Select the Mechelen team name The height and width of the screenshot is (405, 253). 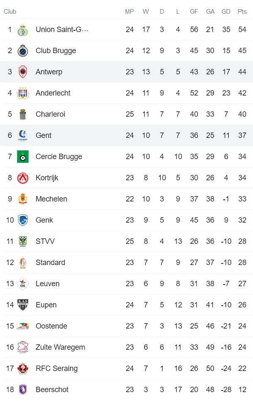(x=51, y=199)
